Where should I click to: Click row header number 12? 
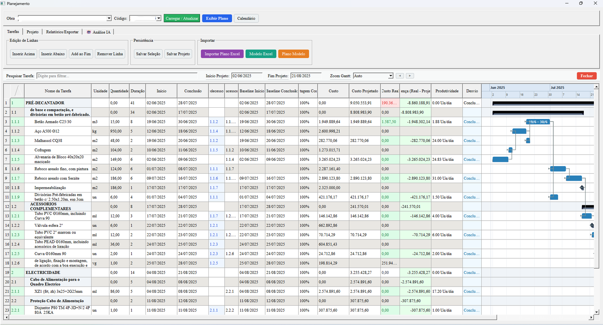pos(7,206)
